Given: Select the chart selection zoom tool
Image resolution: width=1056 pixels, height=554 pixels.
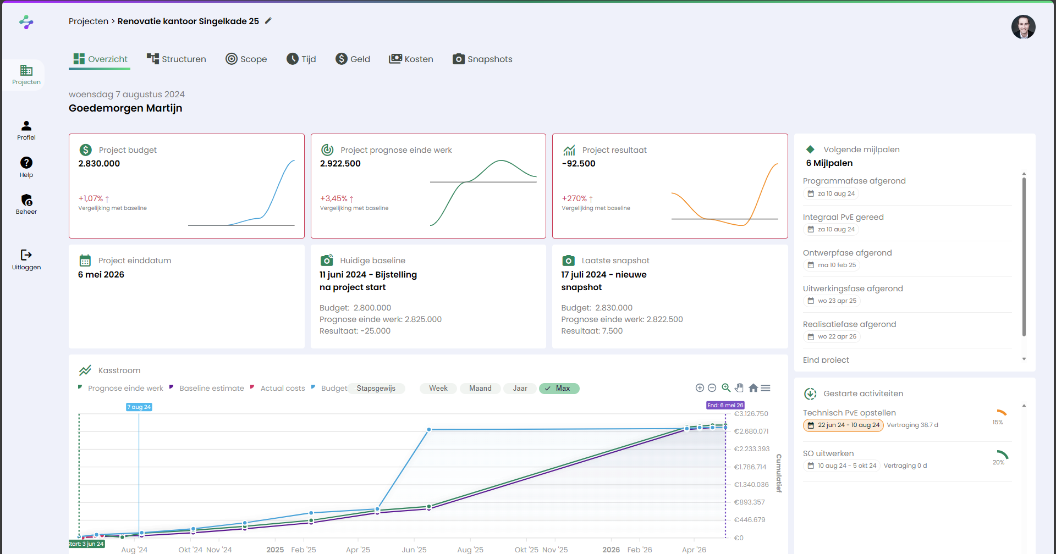Looking at the screenshot, I should 726,388.
